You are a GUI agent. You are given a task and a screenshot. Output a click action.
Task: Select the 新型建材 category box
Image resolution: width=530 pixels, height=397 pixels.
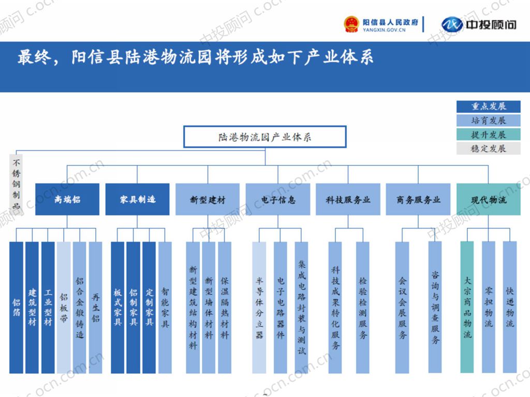tap(208, 200)
